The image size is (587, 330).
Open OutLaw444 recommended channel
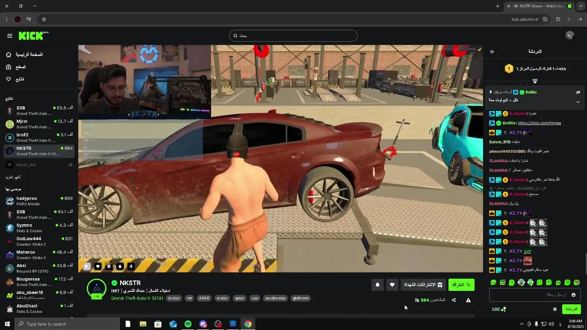pyautogui.click(x=39, y=241)
